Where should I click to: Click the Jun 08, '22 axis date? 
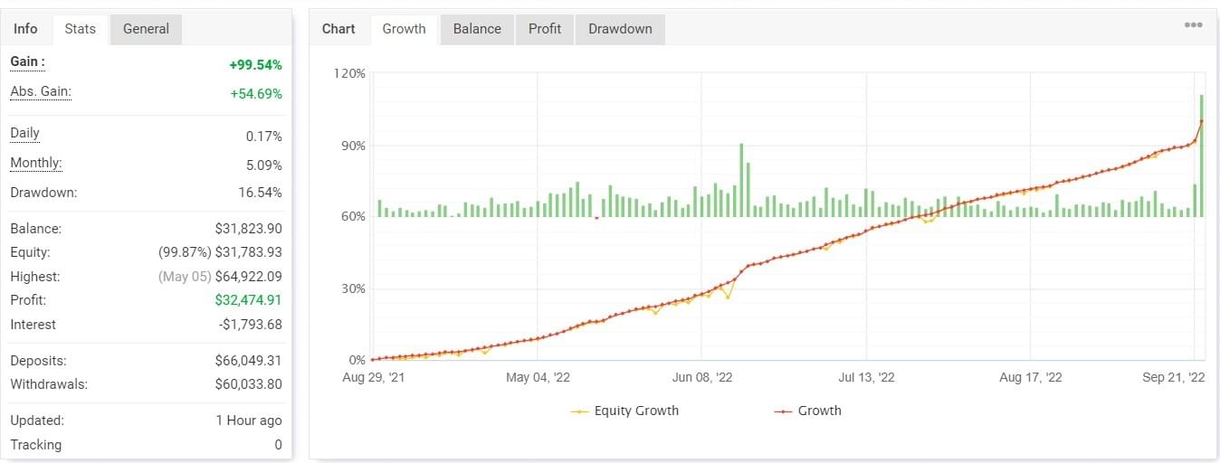[x=701, y=377]
